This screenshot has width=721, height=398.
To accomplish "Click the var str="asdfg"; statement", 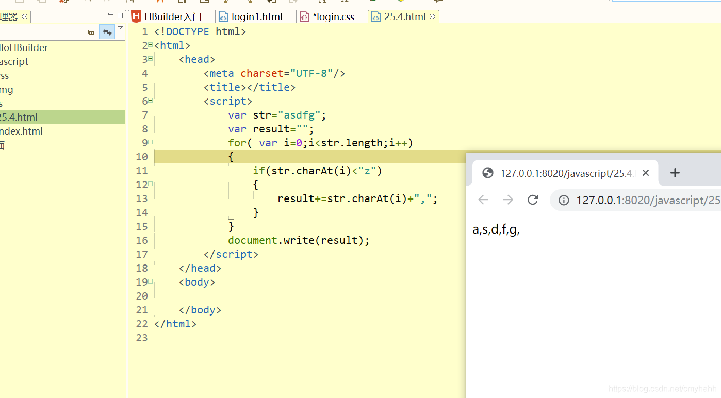I will tap(277, 115).
